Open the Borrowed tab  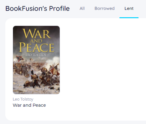coord(105,8)
